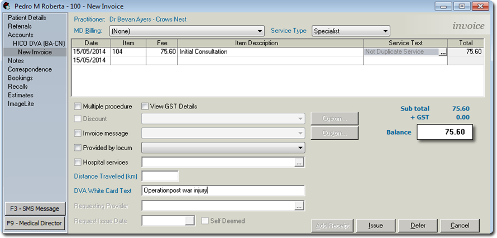Click the DVA White Card Text field

pos(223,191)
